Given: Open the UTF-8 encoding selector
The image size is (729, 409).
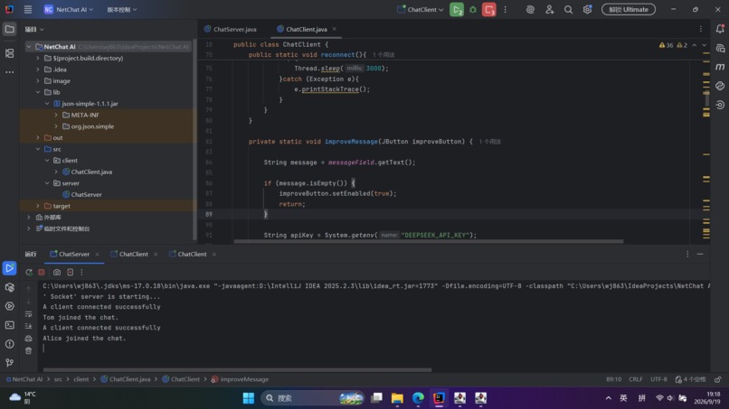Looking at the screenshot, I should [658, 379].
